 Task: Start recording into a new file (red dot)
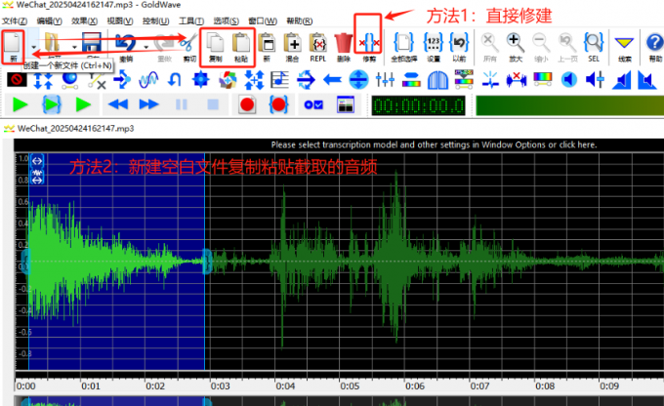(247, 104)
